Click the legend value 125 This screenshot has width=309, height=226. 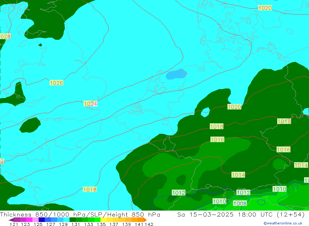[x=38, y=224]
